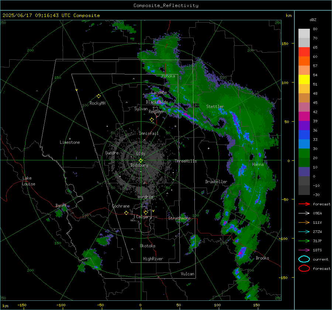Click the bright green swatch in dBZ legend
332x310 pixels.
[x=304, y=153]
